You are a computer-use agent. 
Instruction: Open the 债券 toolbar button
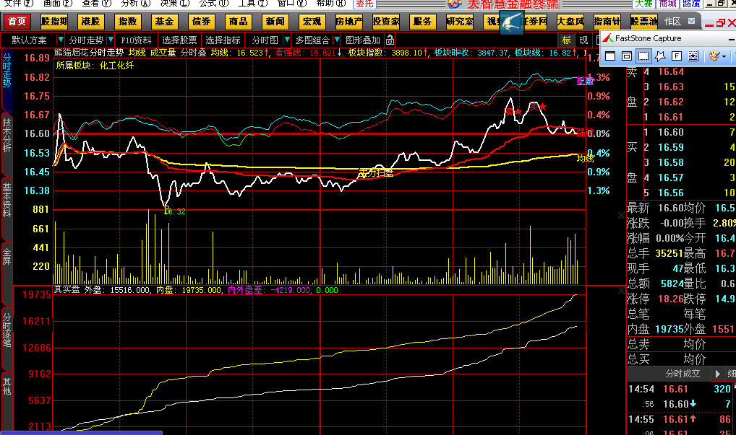(202, 22)
